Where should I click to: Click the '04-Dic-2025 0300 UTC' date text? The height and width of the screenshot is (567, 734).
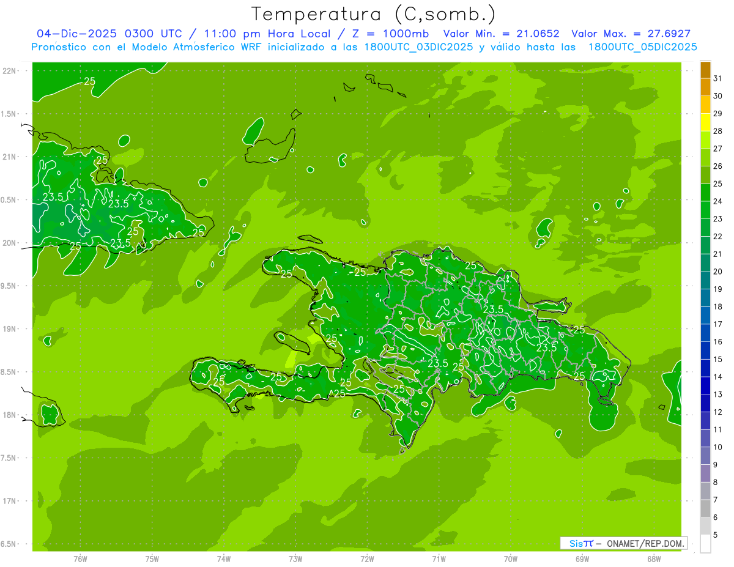[x=109, y=34]
